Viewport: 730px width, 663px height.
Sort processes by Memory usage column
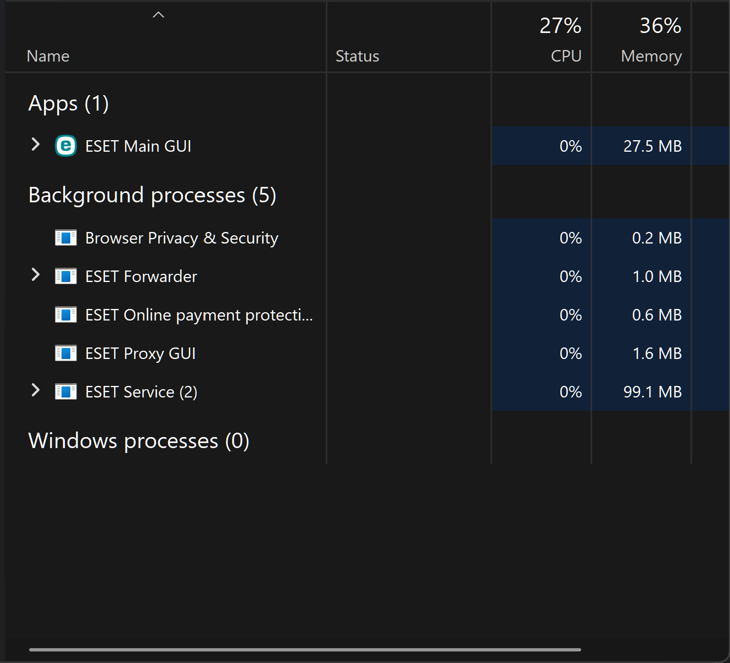point(651,56)
